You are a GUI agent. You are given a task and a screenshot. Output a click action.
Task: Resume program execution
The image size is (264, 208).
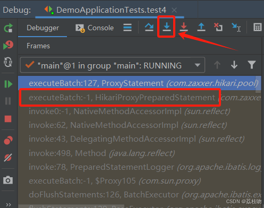pyautogui.click(x=8, y=84)
